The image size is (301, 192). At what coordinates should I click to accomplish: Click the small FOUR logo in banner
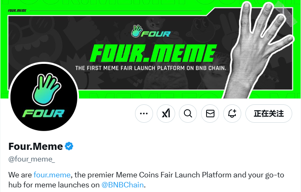coord(150,32)
